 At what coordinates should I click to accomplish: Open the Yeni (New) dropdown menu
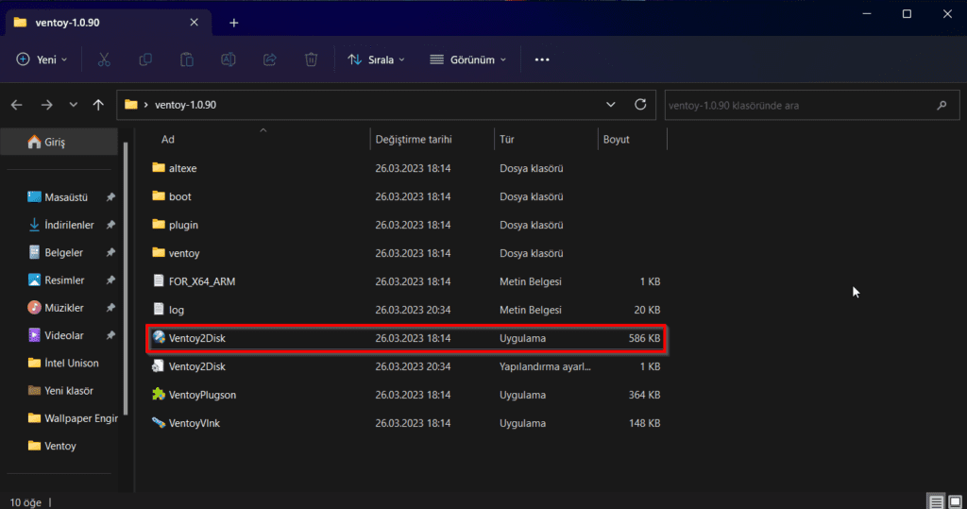click(x=42, y=59)
